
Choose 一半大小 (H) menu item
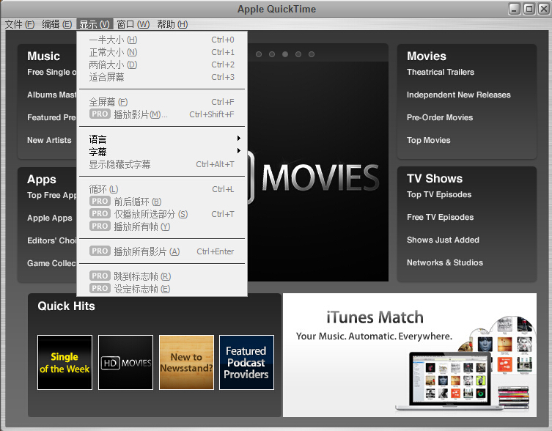pos(162,40)
